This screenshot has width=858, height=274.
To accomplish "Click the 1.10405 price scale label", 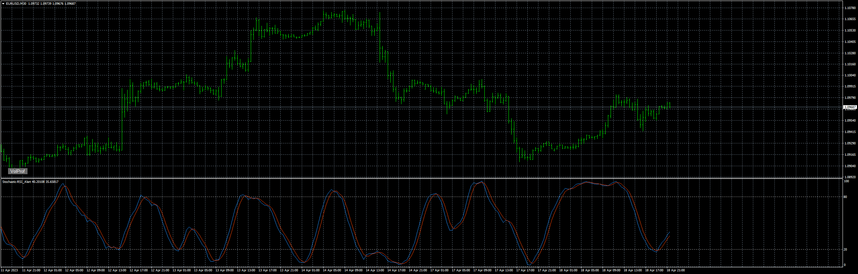I will coord(850,42).
